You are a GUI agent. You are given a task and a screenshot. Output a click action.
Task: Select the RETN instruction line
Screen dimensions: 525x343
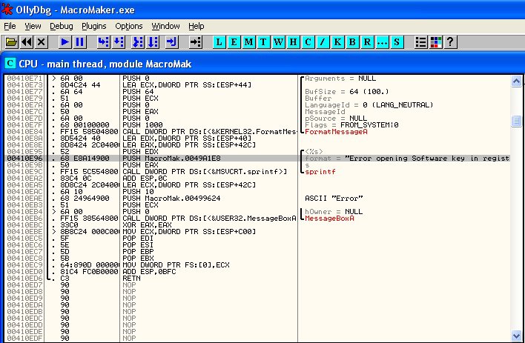131,279
